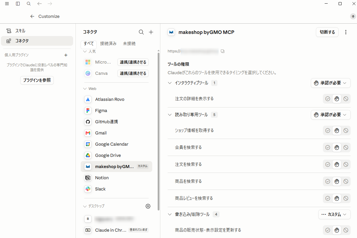Click the connector list scrollbar
357x238 pixels.
click(x=159, y=131)
